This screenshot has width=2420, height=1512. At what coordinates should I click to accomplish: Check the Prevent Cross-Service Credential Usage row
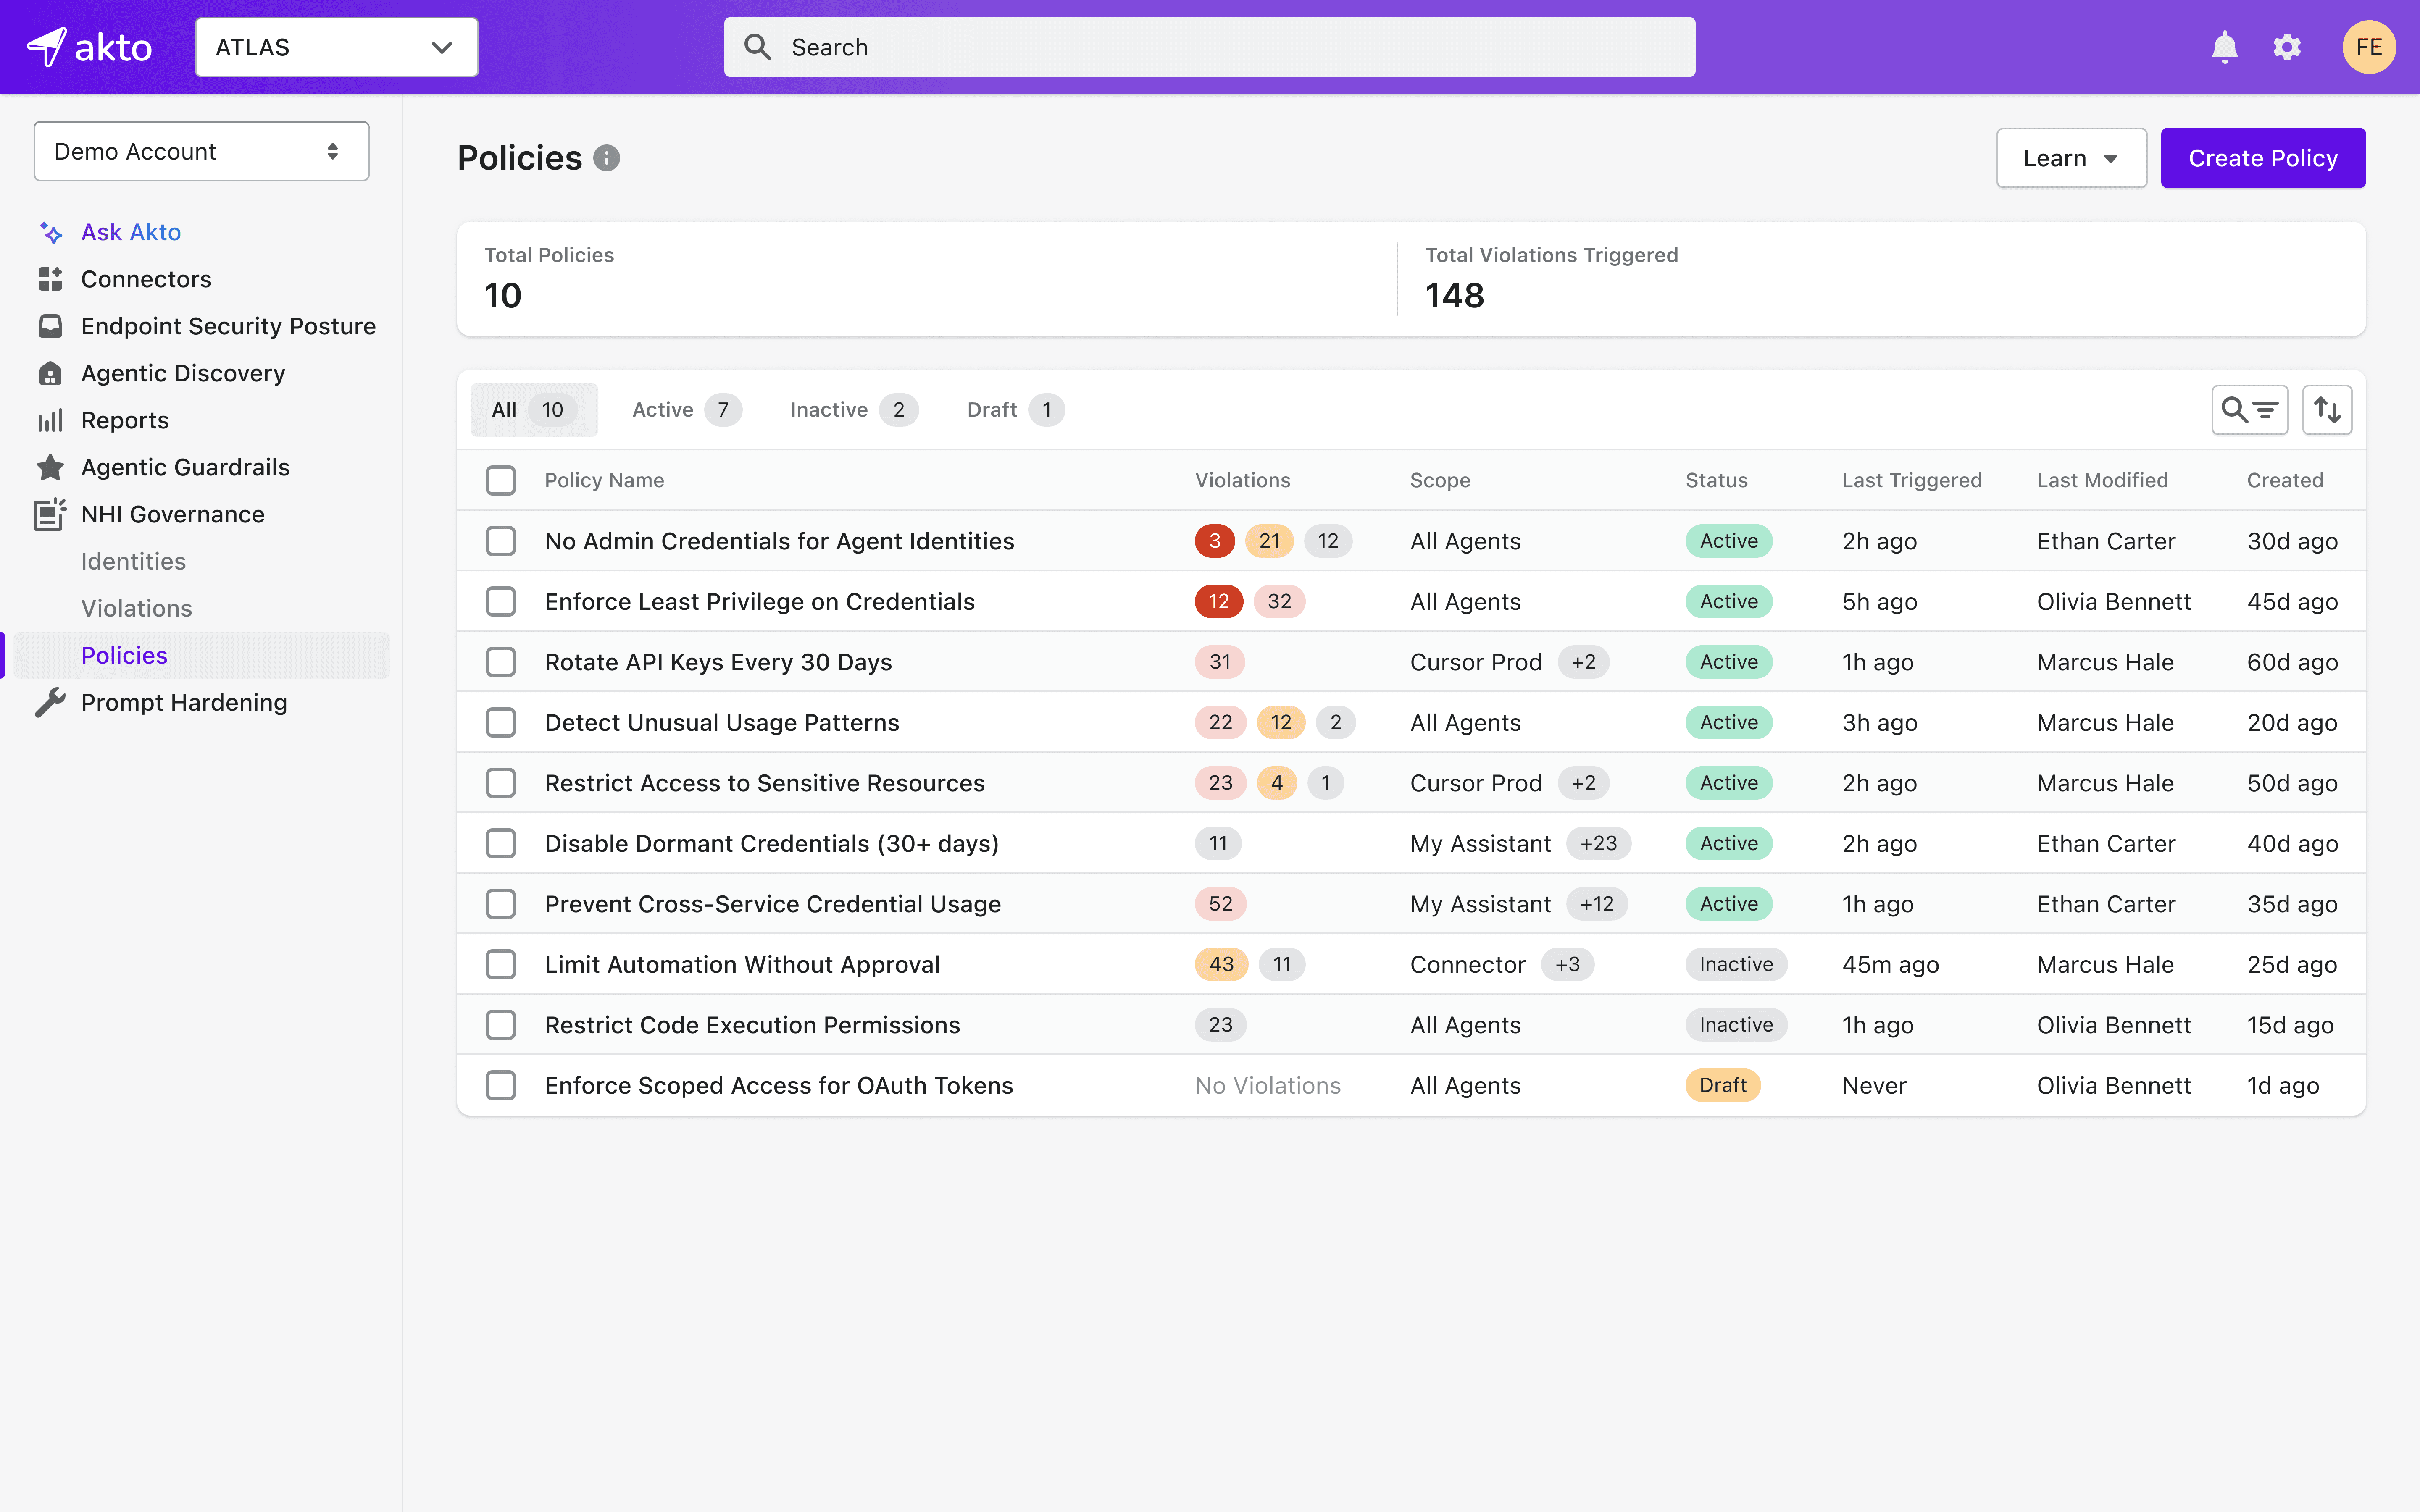coord(501,904)
